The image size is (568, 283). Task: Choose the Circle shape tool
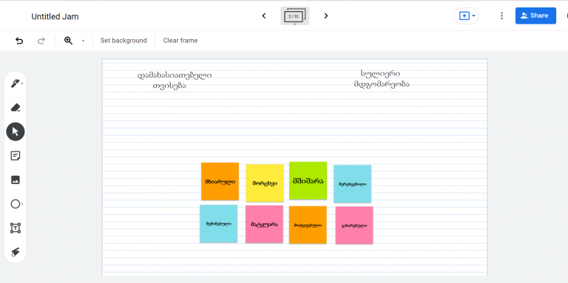(x=16, y=204)
